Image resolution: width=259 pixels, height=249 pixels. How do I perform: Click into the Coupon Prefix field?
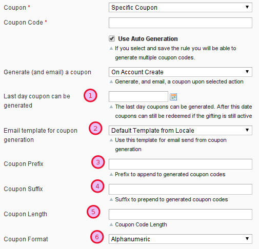click(x=181, y=164)
